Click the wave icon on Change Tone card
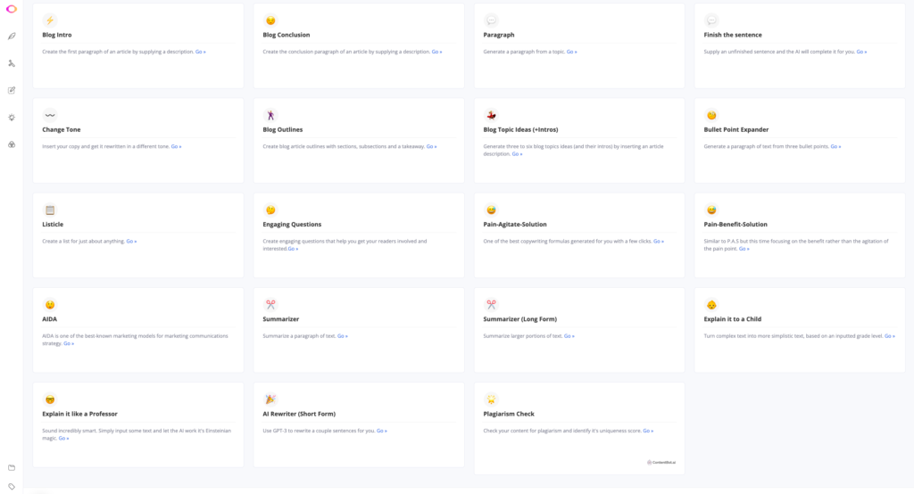This screenshot has height=494, width=914. (x=50, y=115)
